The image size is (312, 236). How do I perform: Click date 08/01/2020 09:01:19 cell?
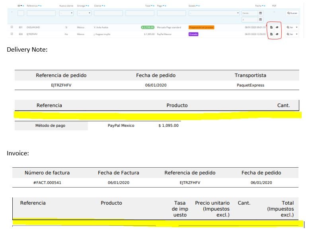pos(255,27)
